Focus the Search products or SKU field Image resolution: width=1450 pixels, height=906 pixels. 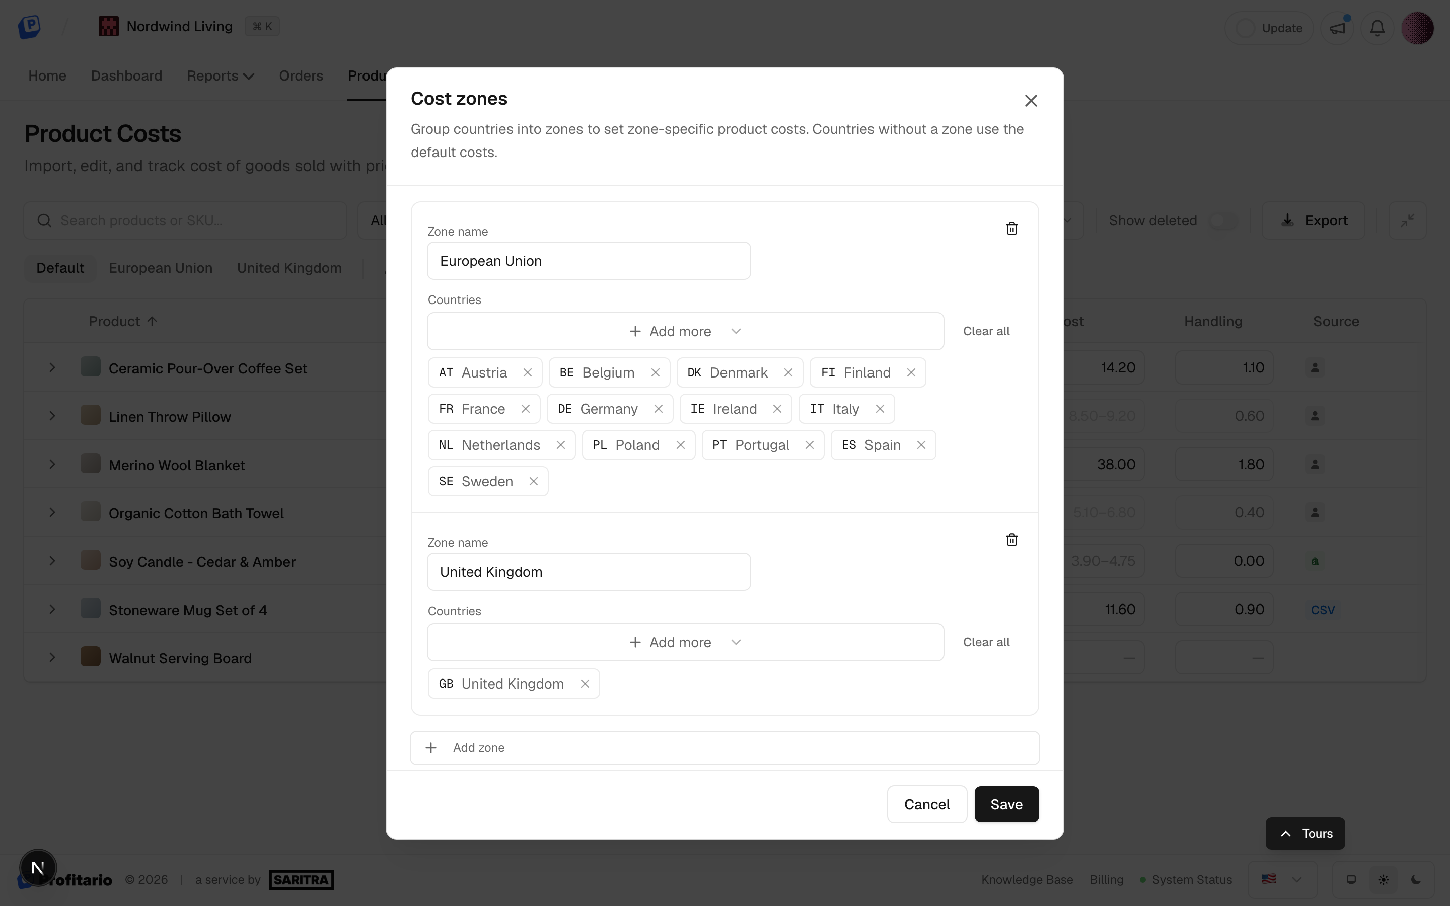click(185, 220)
